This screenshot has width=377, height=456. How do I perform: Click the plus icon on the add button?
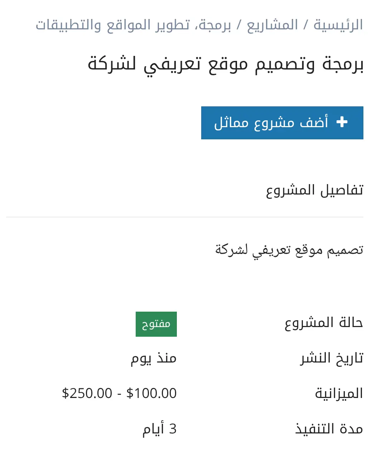coord(342,122)
